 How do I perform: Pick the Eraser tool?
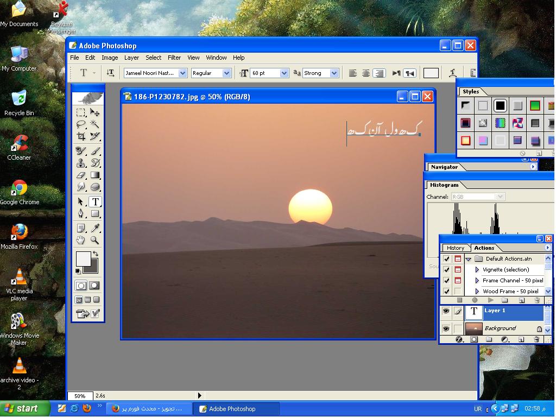click(81, 175)
